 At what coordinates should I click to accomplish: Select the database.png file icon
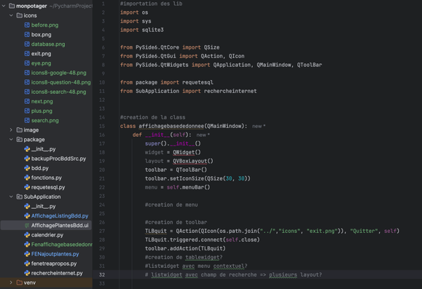(x=27, y=44)
